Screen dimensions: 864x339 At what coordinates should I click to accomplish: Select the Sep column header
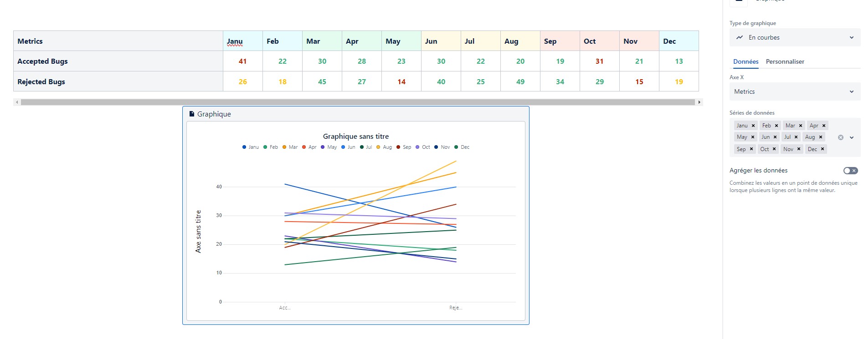point(560,41)
